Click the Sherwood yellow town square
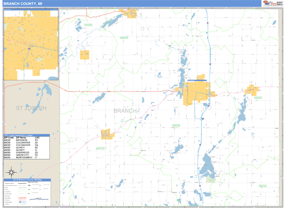The height and width of the screenshot is (208, 285). (85, 54)
